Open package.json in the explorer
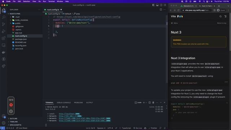 coord(21,39)
